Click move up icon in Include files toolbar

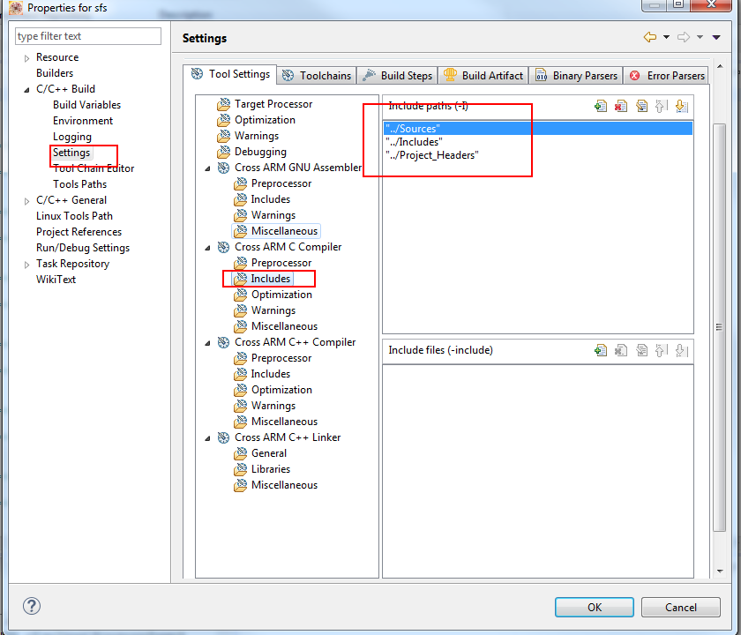661,350
